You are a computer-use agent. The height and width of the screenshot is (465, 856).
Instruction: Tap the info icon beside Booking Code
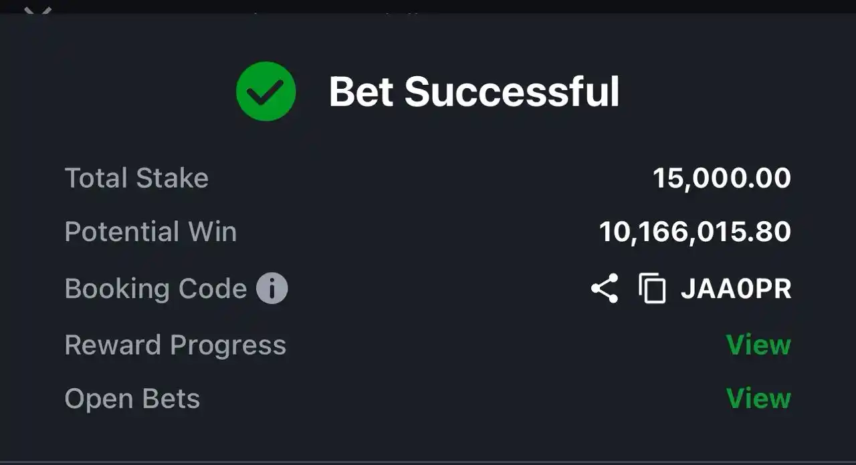pyautogui.click(x=272, y=289)
